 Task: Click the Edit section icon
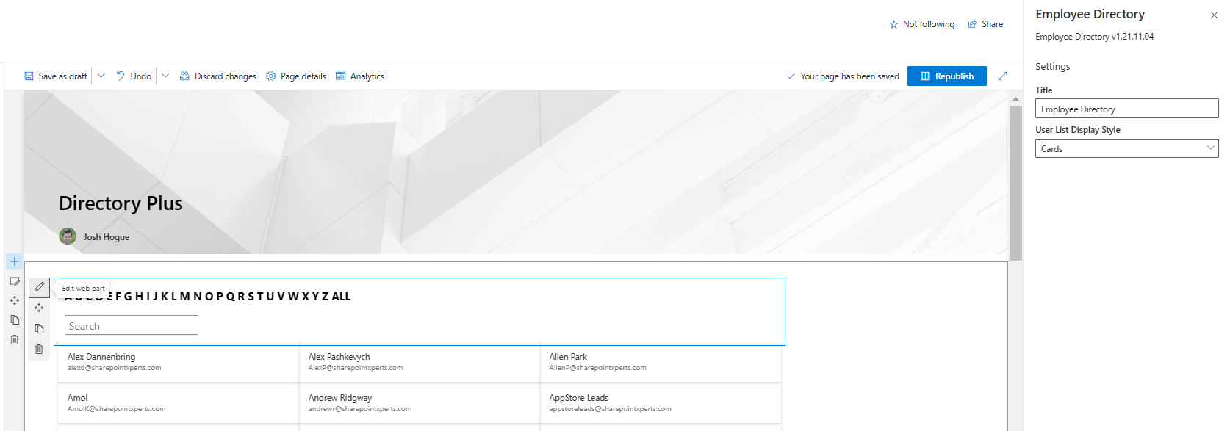click(x=15, y=281)
